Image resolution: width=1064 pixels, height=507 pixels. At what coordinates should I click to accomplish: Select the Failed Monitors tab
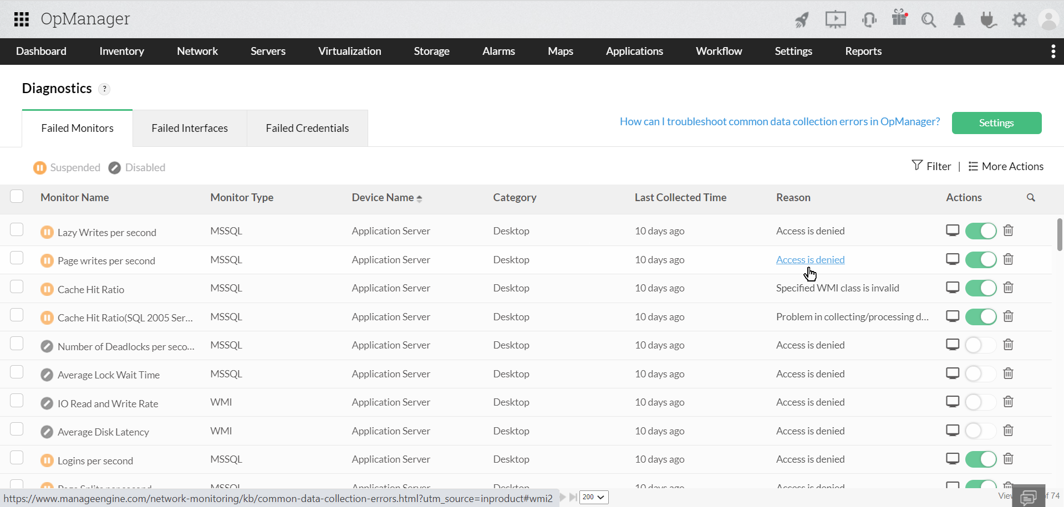[x=77, y=128]
